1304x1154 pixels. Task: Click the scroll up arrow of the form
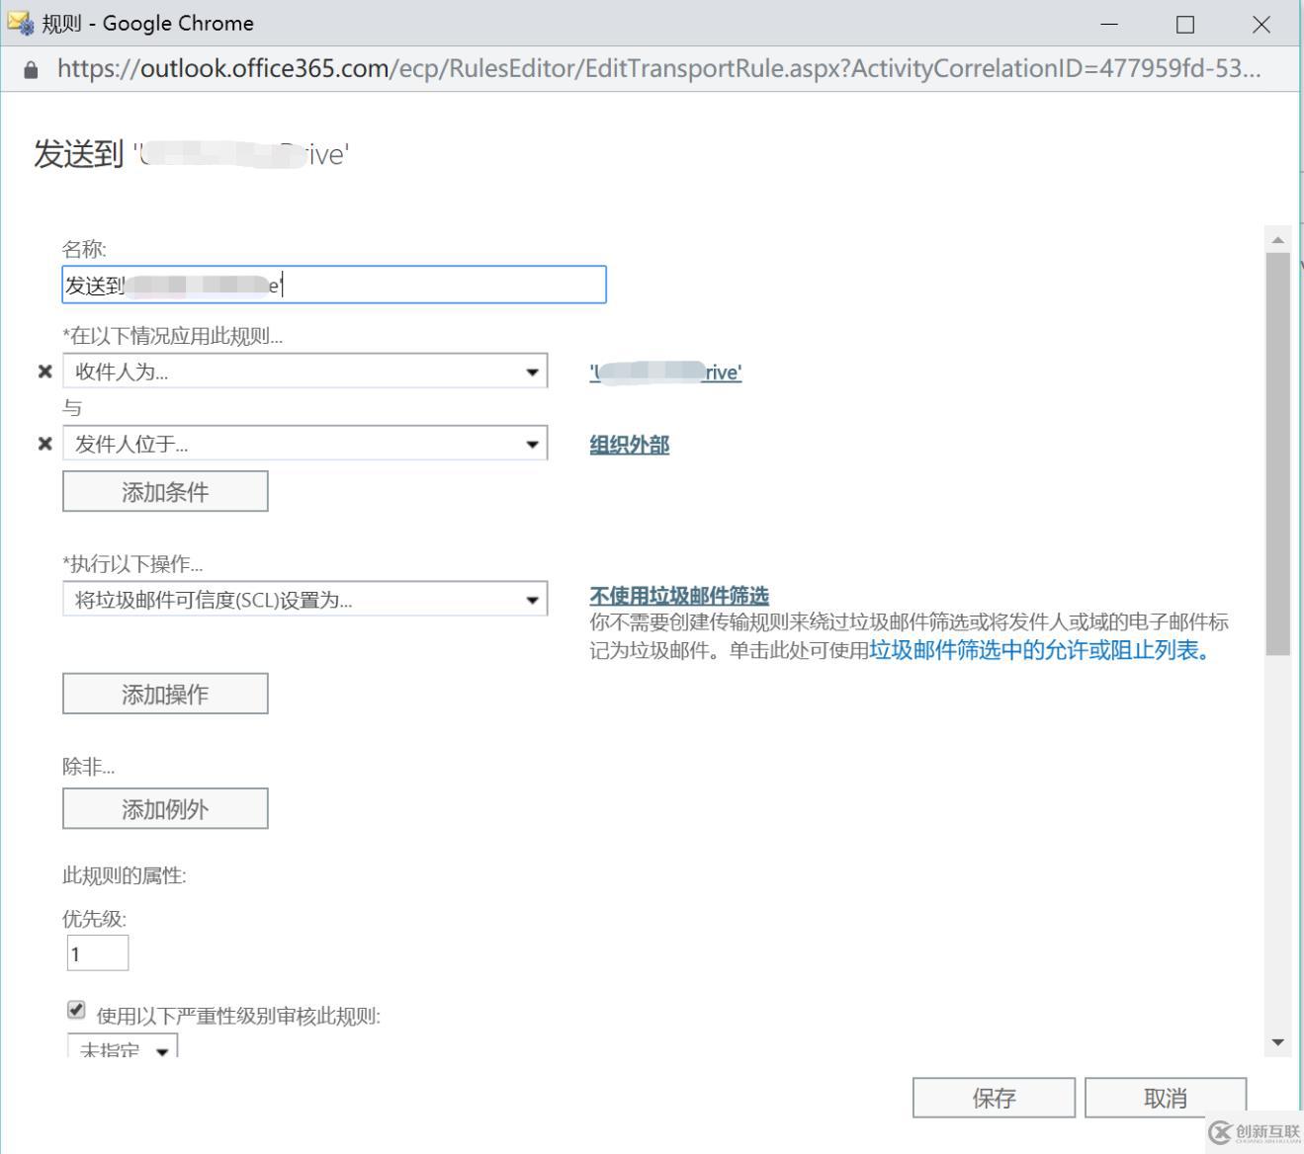click(x=1278, y=239)
